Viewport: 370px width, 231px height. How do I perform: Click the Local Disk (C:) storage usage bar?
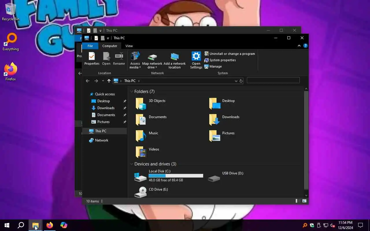tap(176, 176)
